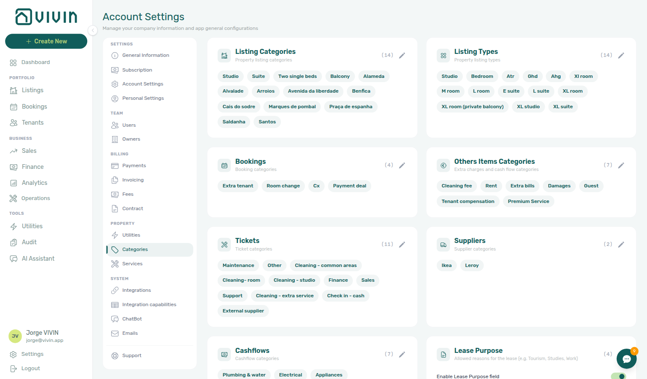
Task: Click the Studio listing category tag
Action: click(x=230, y=77)
